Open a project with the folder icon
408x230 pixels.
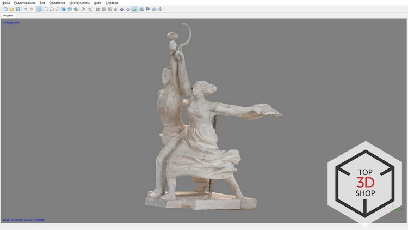[x=12, y=9]
